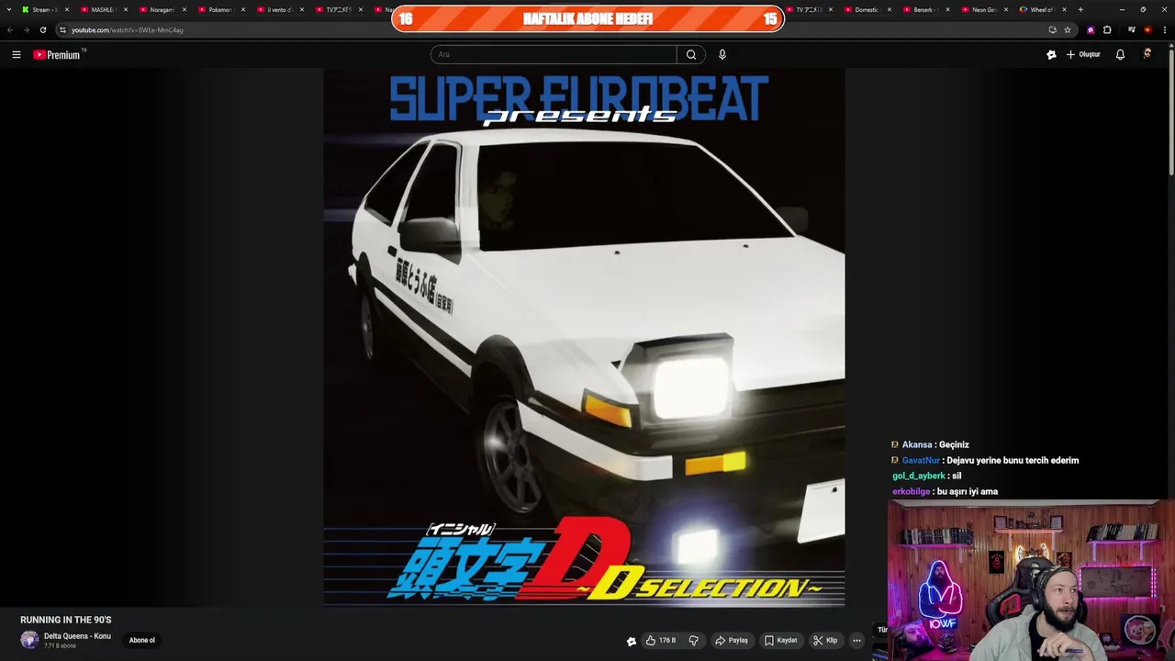This screenshot has height=661, width=1175.
Task: Open the YouTube hamburger guide menu
Action: tap(17, 55)
